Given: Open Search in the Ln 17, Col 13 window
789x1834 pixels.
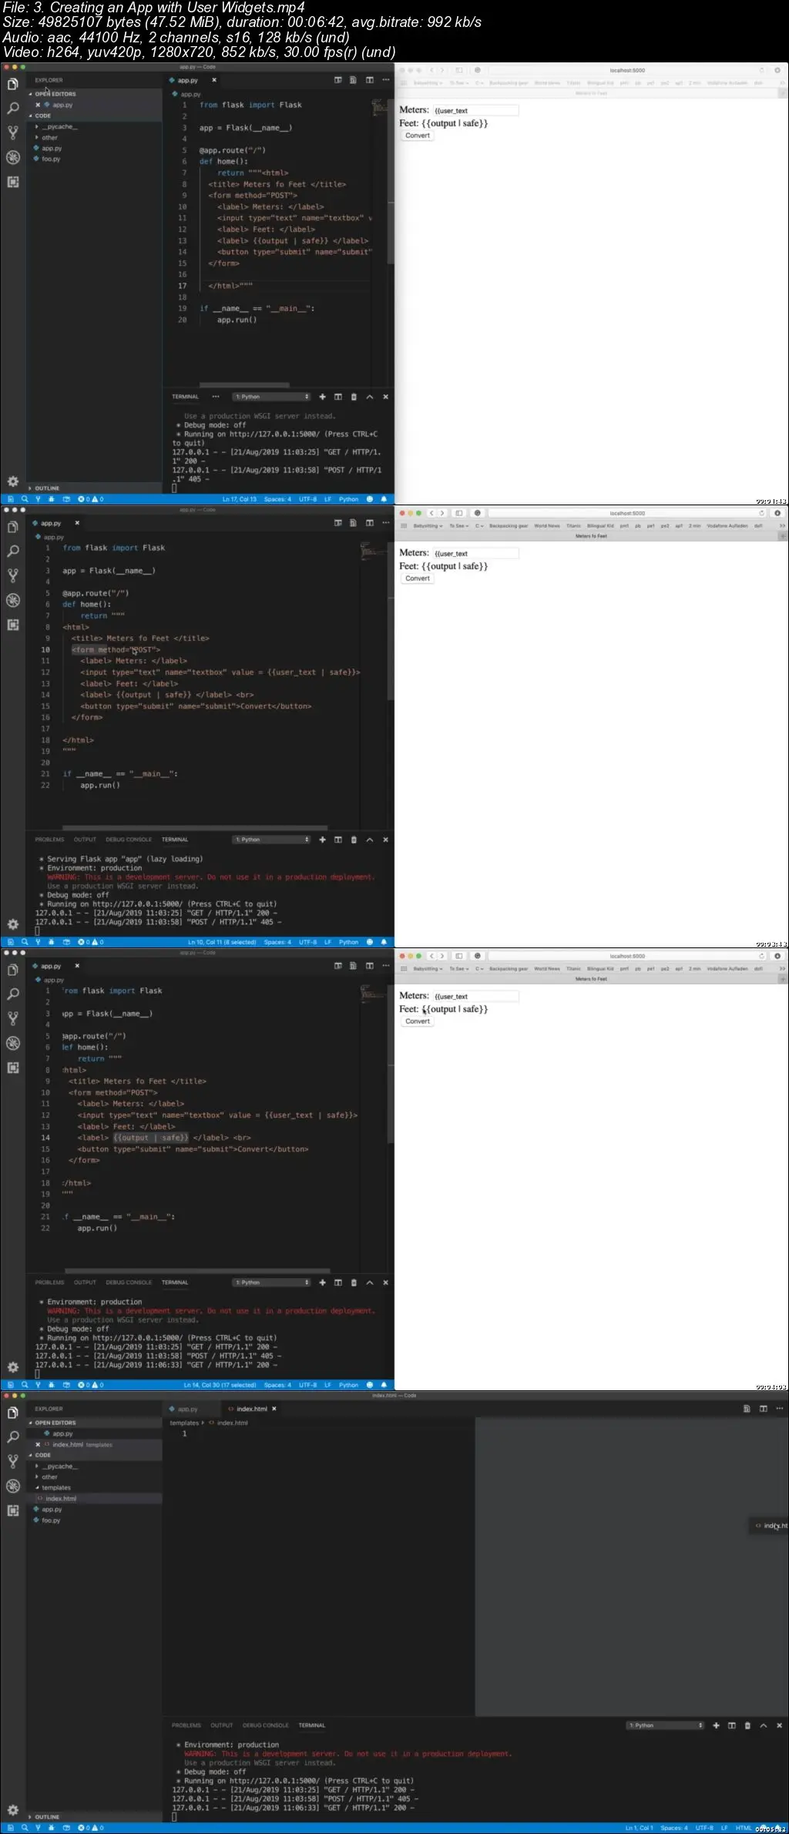Looking at the screenshot, I should [x=12, y=109].
